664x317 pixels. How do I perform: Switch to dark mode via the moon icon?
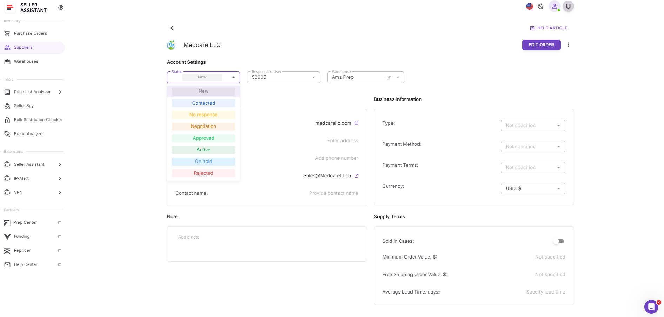(541, 6)
